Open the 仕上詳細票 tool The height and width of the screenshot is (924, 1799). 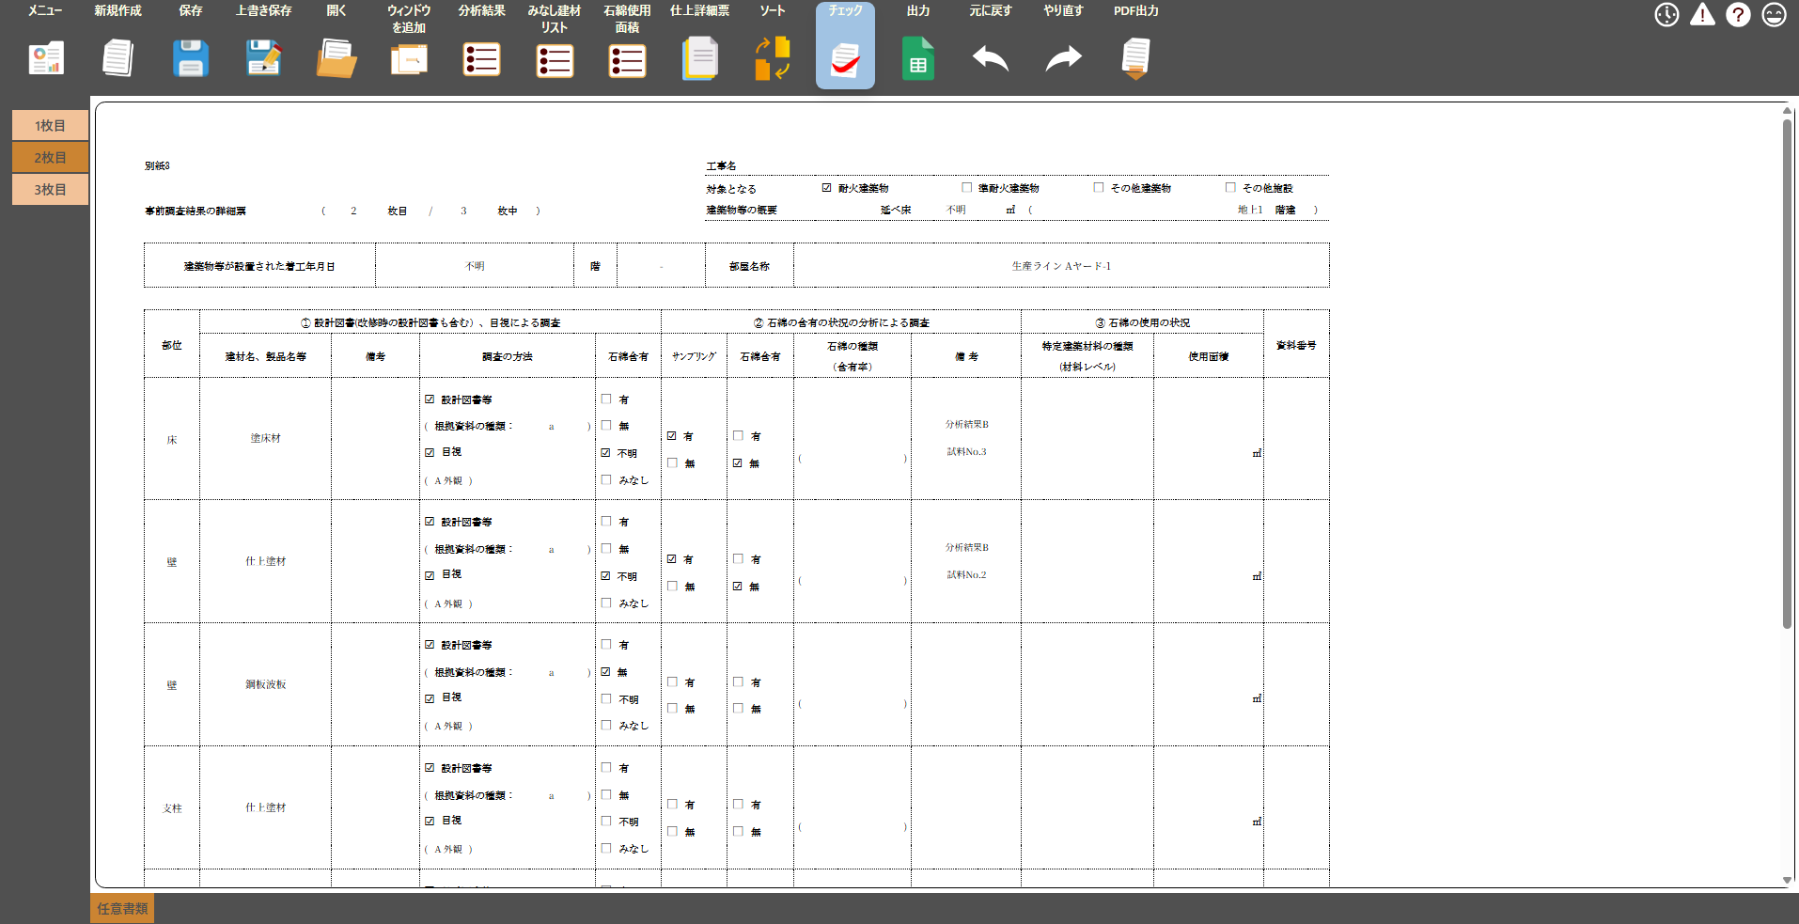click(x=699, y=58)
